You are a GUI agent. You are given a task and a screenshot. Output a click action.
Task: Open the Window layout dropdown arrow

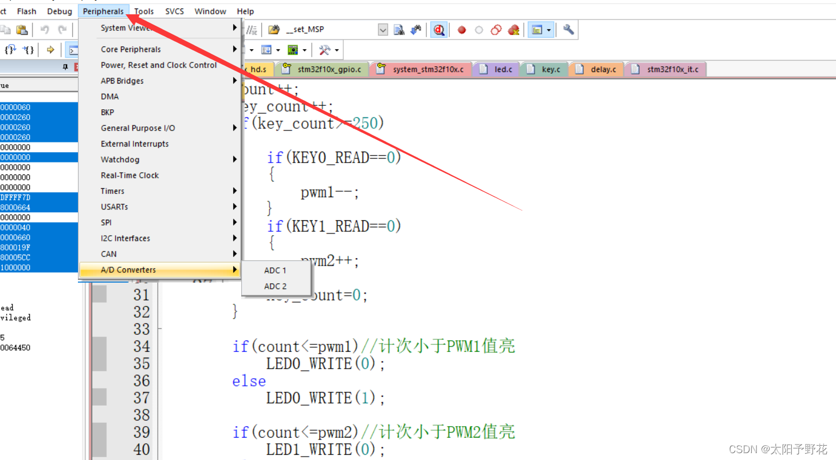point(549,30)
